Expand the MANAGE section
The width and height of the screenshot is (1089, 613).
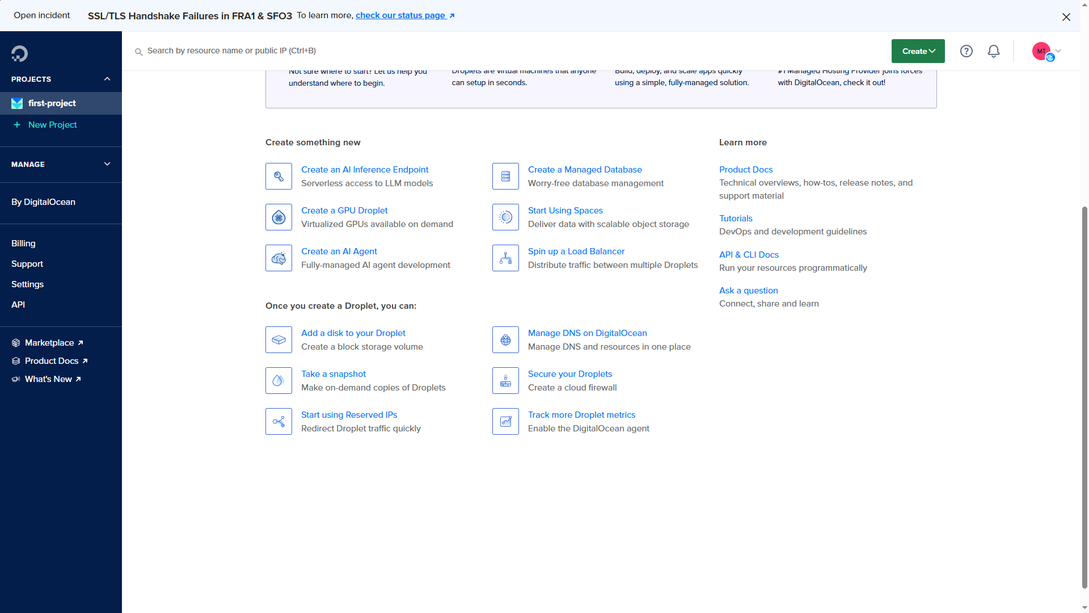[107, 164]
